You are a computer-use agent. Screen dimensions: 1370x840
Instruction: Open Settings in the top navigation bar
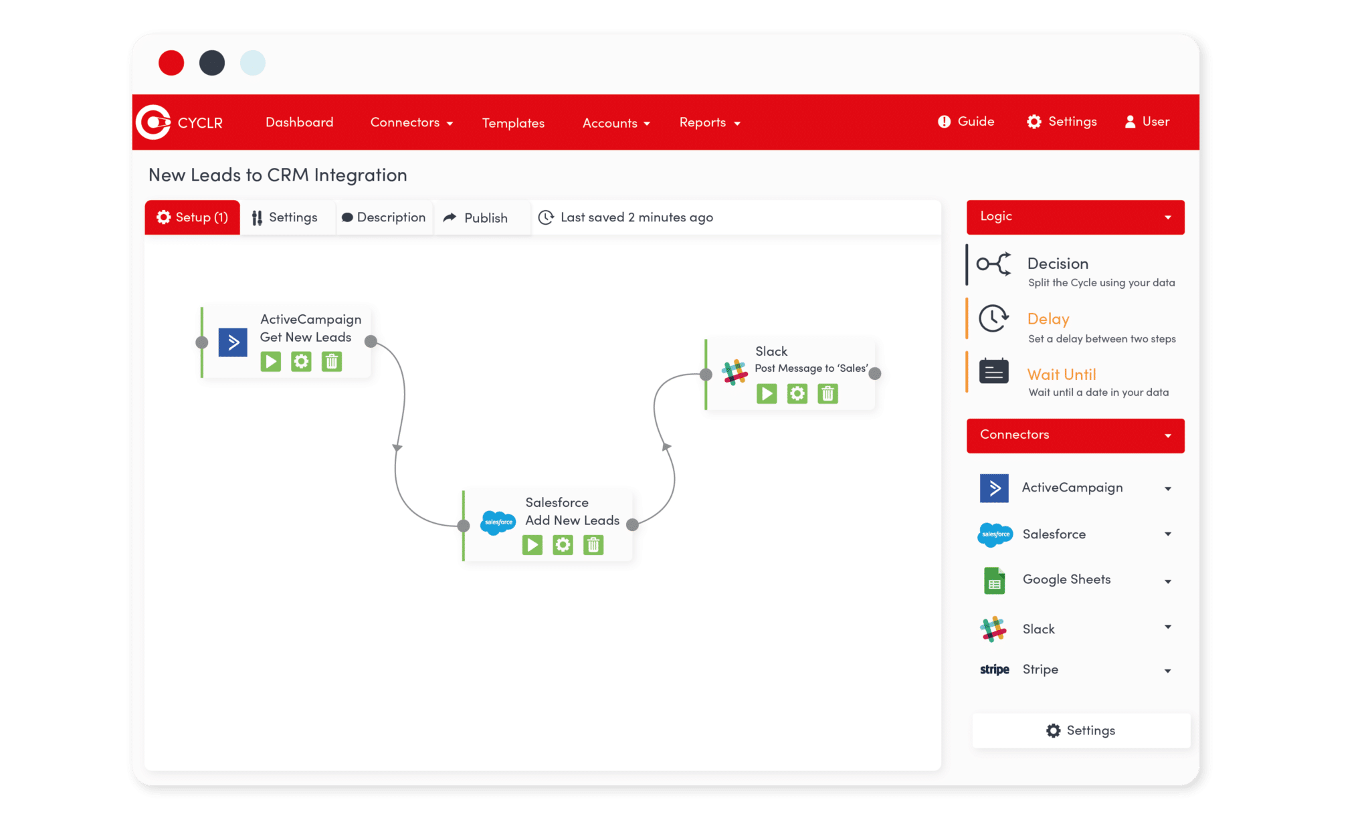(x=1062, y=122)
